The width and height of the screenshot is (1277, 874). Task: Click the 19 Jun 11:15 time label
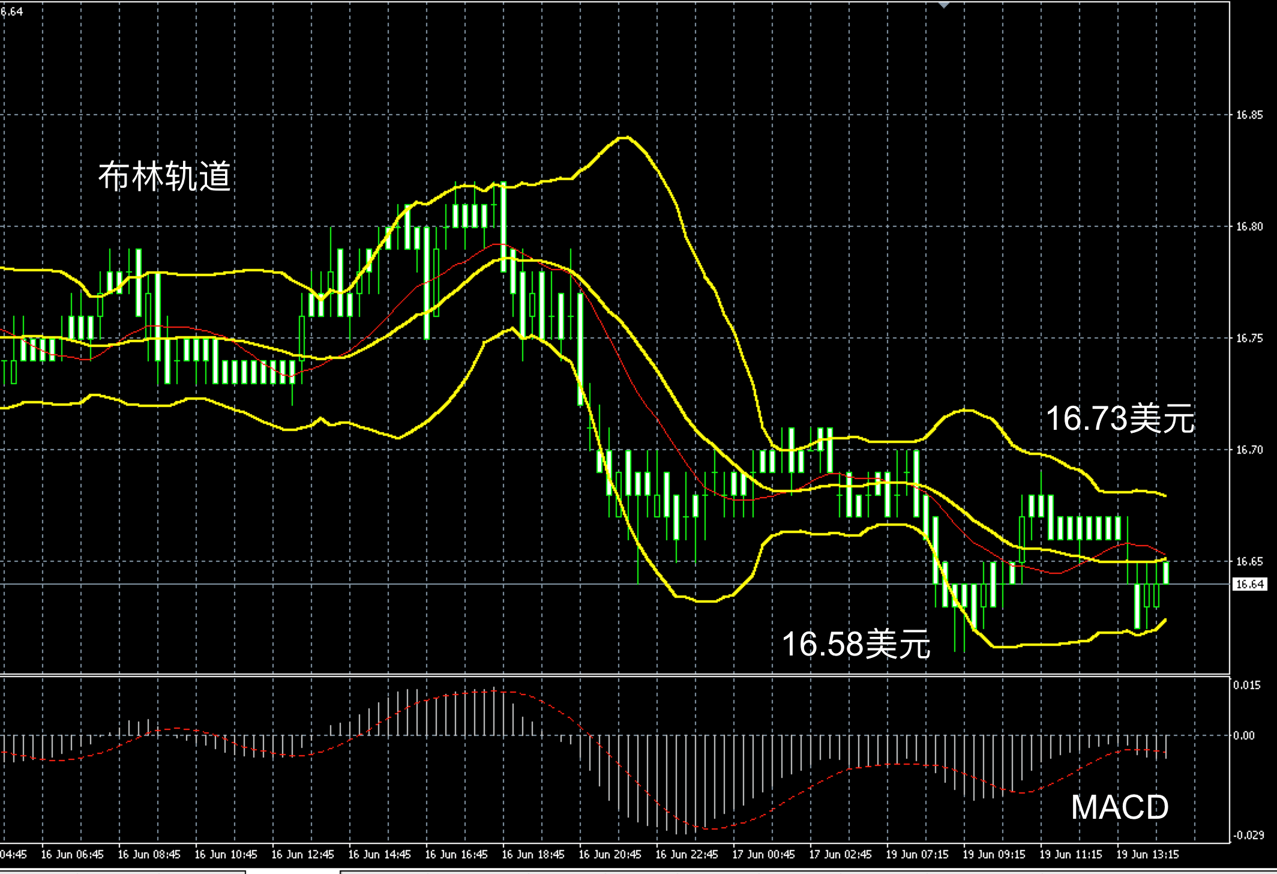[x=1071, y=854]
